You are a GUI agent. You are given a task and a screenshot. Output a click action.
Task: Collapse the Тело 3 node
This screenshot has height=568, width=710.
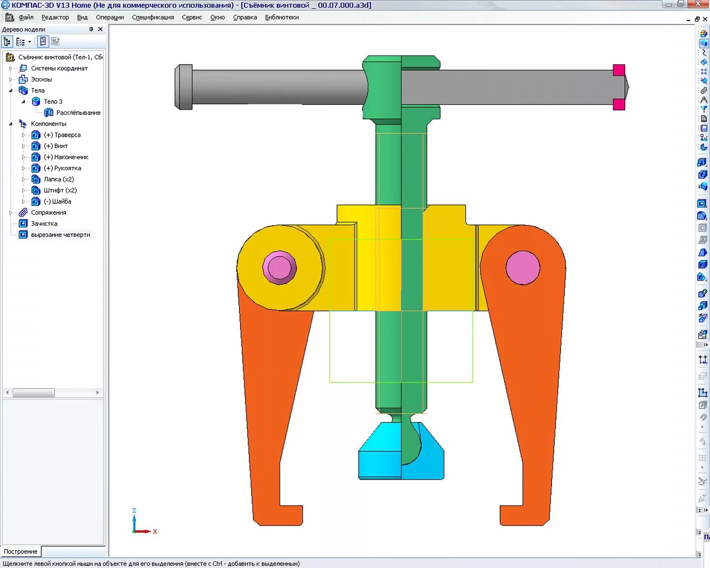click(x=24, y=102)
